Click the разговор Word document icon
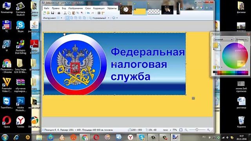The image size is (251, 141). pyautogui.click(x=241, y=103)
